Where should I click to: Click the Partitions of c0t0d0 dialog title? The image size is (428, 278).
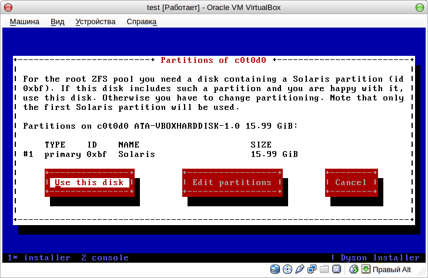pos(213,60)
